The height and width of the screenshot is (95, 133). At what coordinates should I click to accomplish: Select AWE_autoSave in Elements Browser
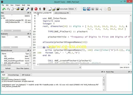click(x=9, y=59)
